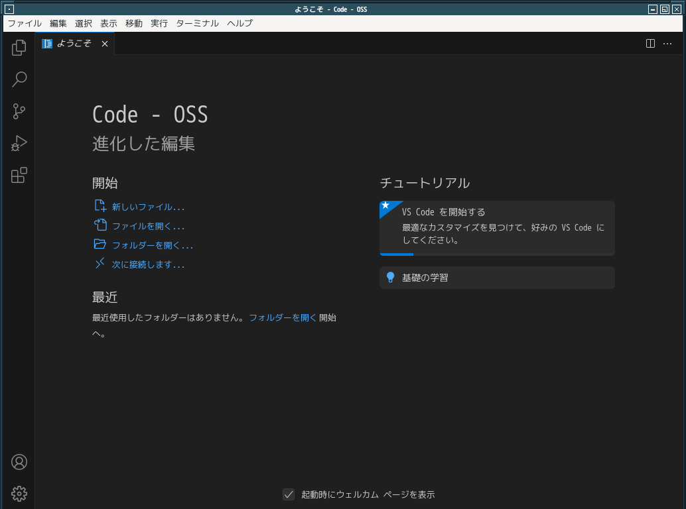
Task: Click the star badge on VS Code を開始する card
Action: (x=385, y=205)
